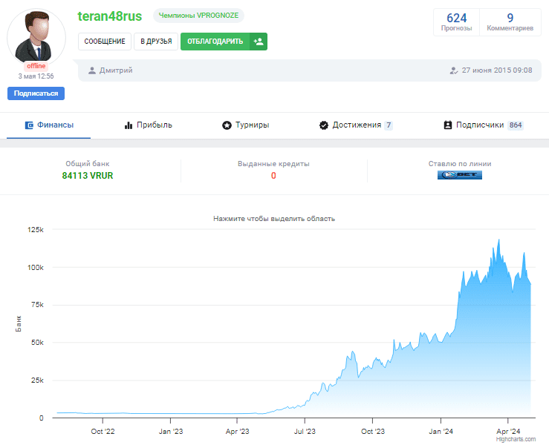
Task: Click the user avatar picture
Action: coord(36,36)
